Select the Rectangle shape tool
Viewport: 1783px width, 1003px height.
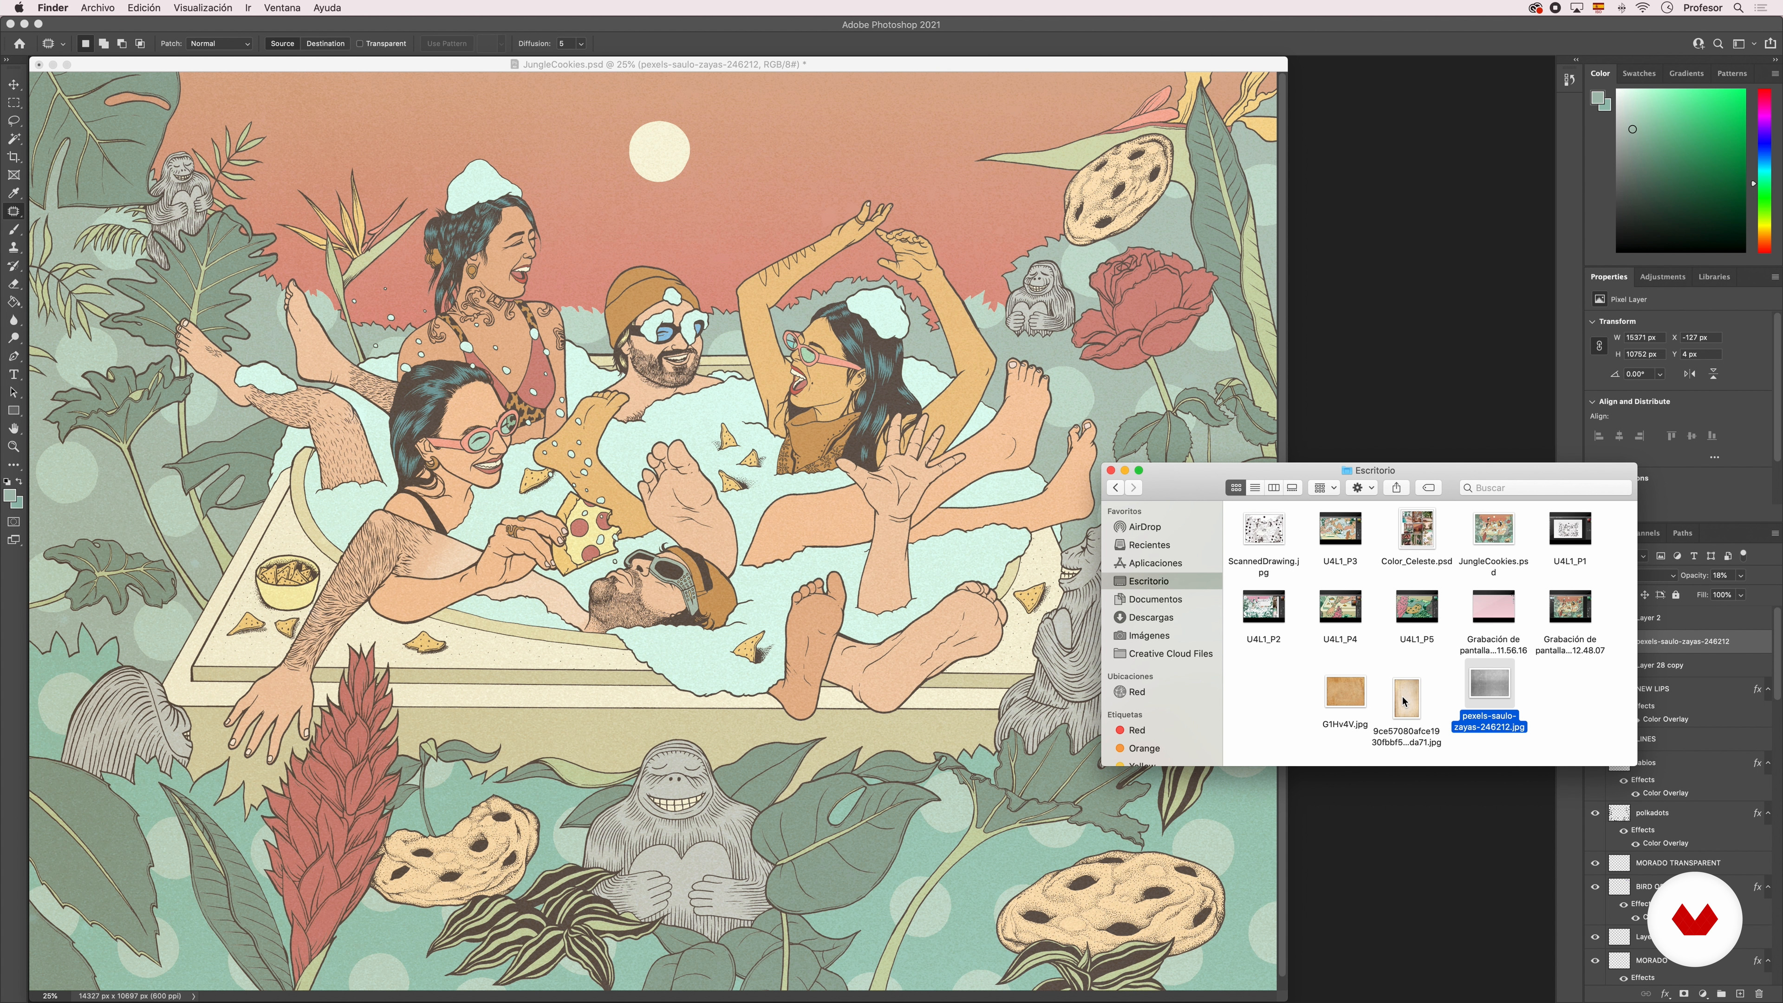[x=14, y=410]
